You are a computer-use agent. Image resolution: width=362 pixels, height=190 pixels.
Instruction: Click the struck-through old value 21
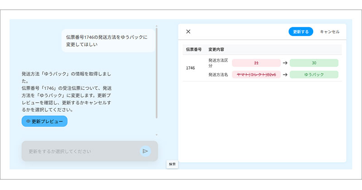pyautogui.click(x=256, y=63)
